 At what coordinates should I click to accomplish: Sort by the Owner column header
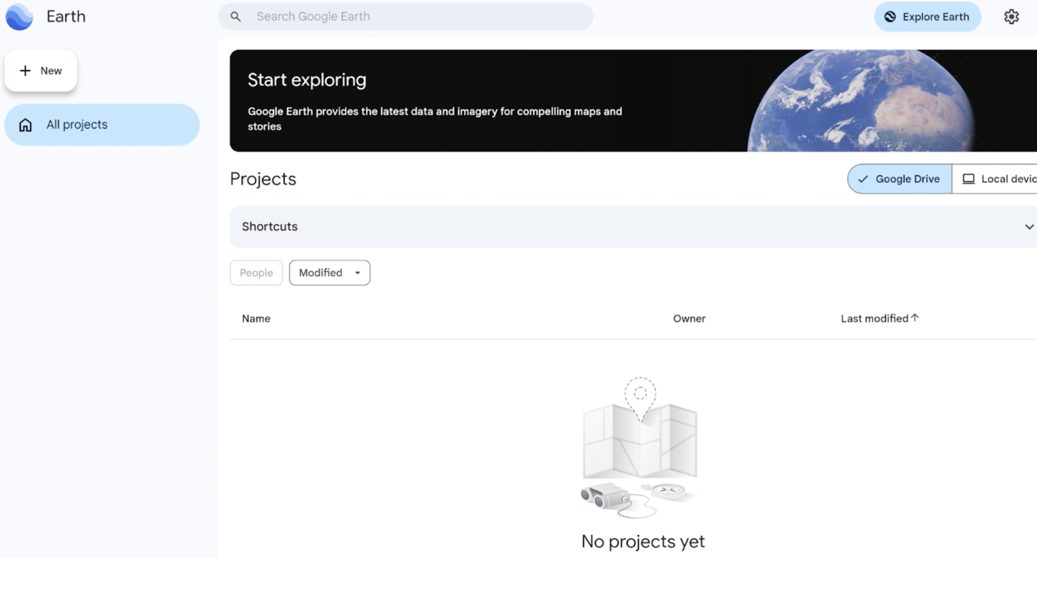[689, 318]
